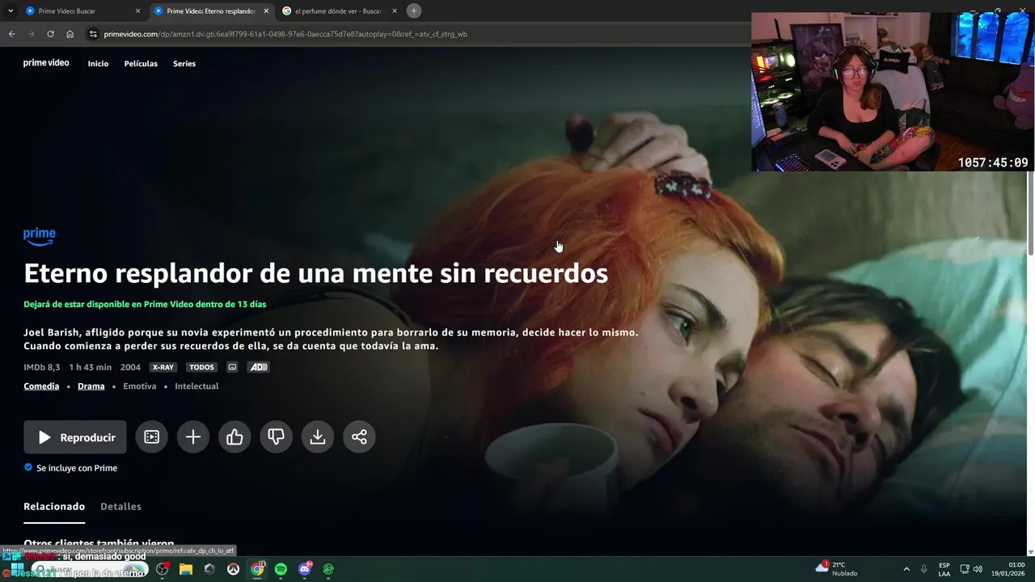Close the 'Prime Video: Buscar' browser tab
The height and width of the screenshot is (582, 1035).
(137, 11)
